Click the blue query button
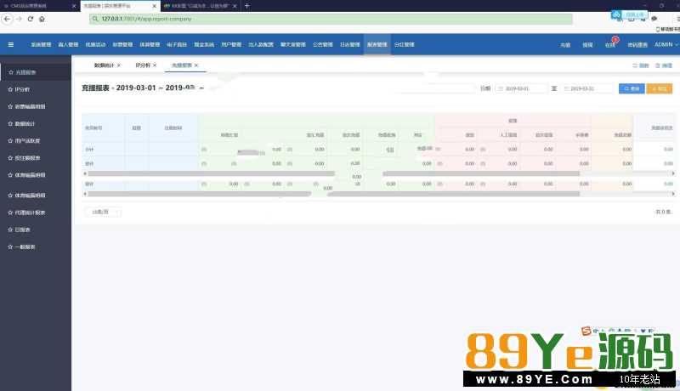Image resolution: width=680 pixels, height=391 pixels. [632, 88]
